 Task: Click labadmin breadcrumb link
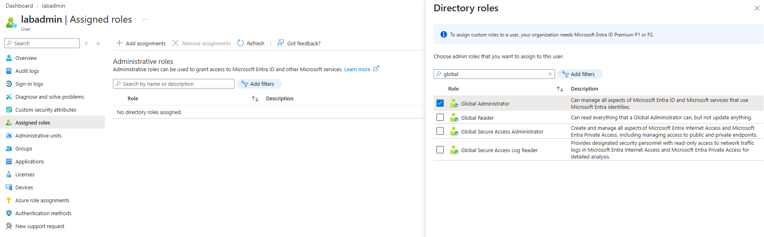(53, 6)
